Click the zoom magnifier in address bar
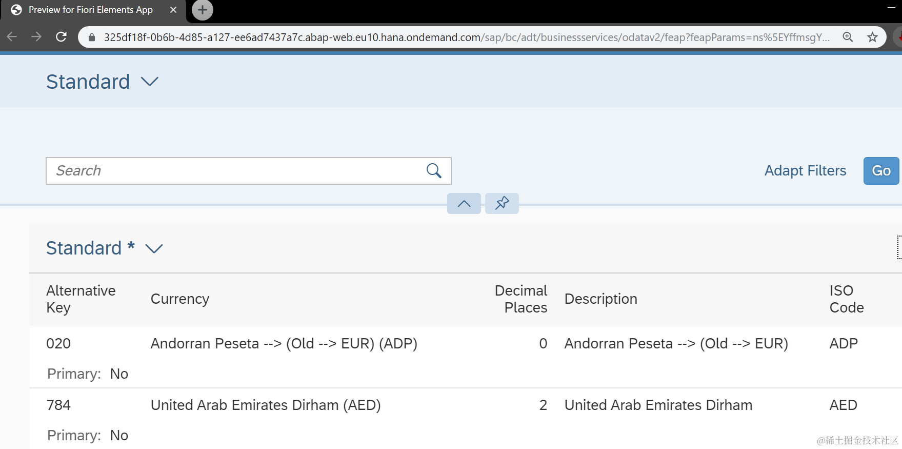This screenshot has width=902, height=449. (x=848, y=37)
